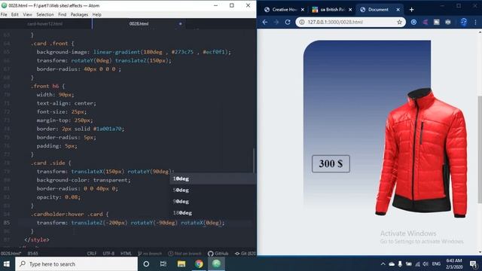Open Cortana from the taskbar
Viewport: 482px width, 271px height.
pos(146,264)
